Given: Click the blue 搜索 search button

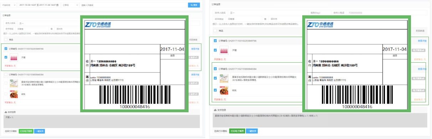Looking at the screenshot, I should (194, 5).
